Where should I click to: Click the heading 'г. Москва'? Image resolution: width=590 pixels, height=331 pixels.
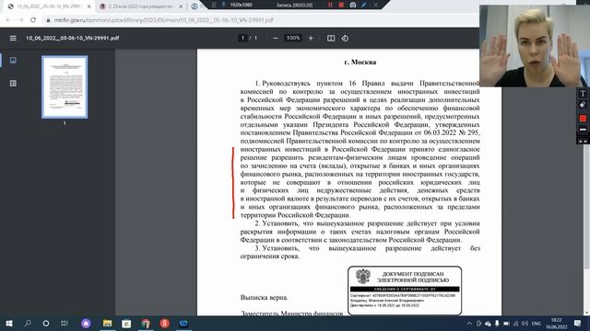click(x=360, y=63)
